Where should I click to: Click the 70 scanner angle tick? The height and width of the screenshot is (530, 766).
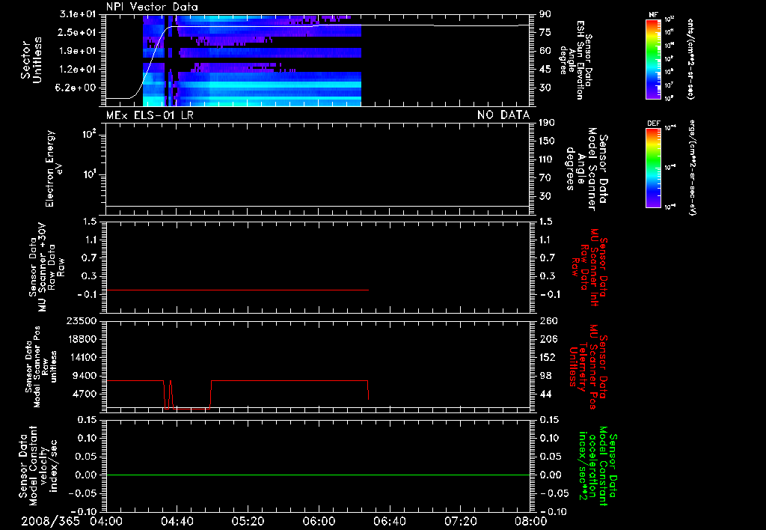545,178
